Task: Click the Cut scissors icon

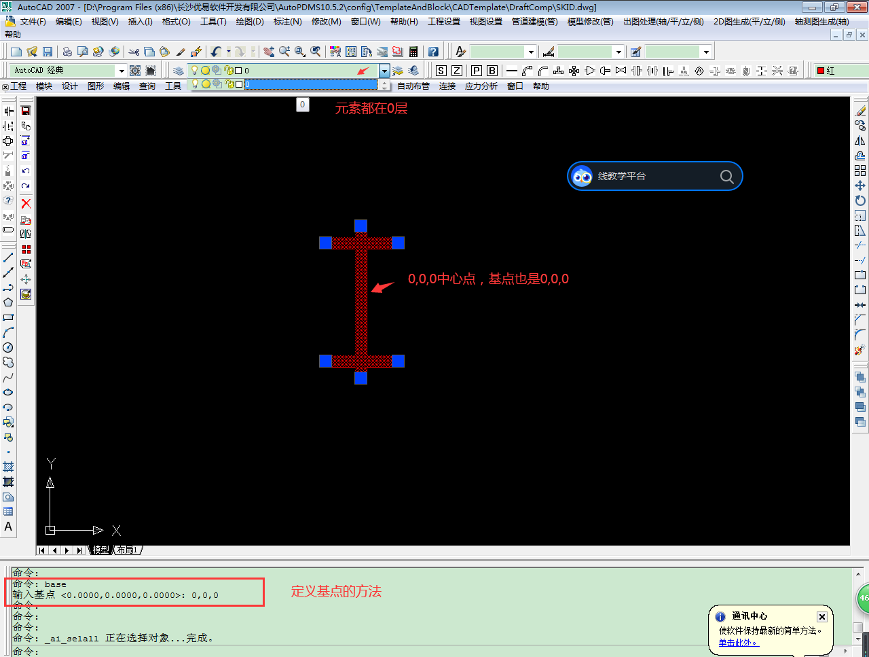Action: pyautogui.click(x=134, y=52)
